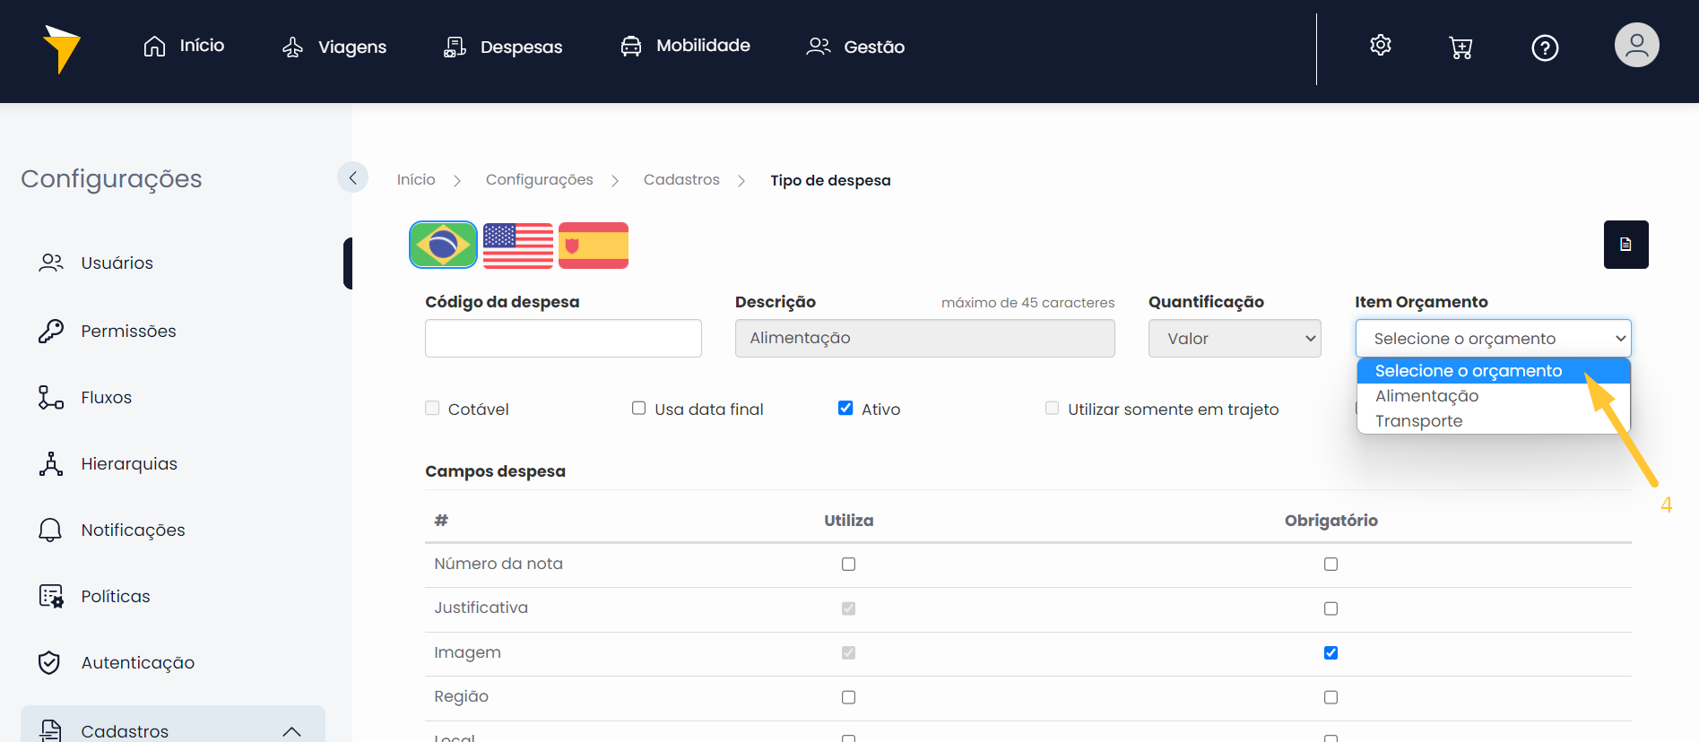1699x742 pixels.
Task: Open the Quantificação dropdown
Action: (1234, 339)
